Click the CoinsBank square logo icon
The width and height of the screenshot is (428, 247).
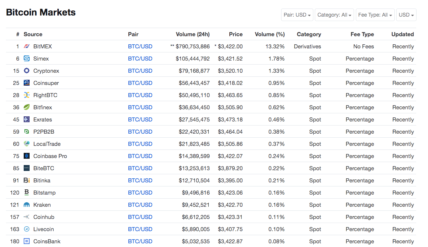[x=27, y=241]
